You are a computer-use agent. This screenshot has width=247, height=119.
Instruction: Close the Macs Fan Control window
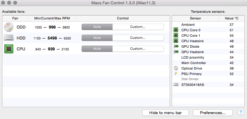coord(3,3)
